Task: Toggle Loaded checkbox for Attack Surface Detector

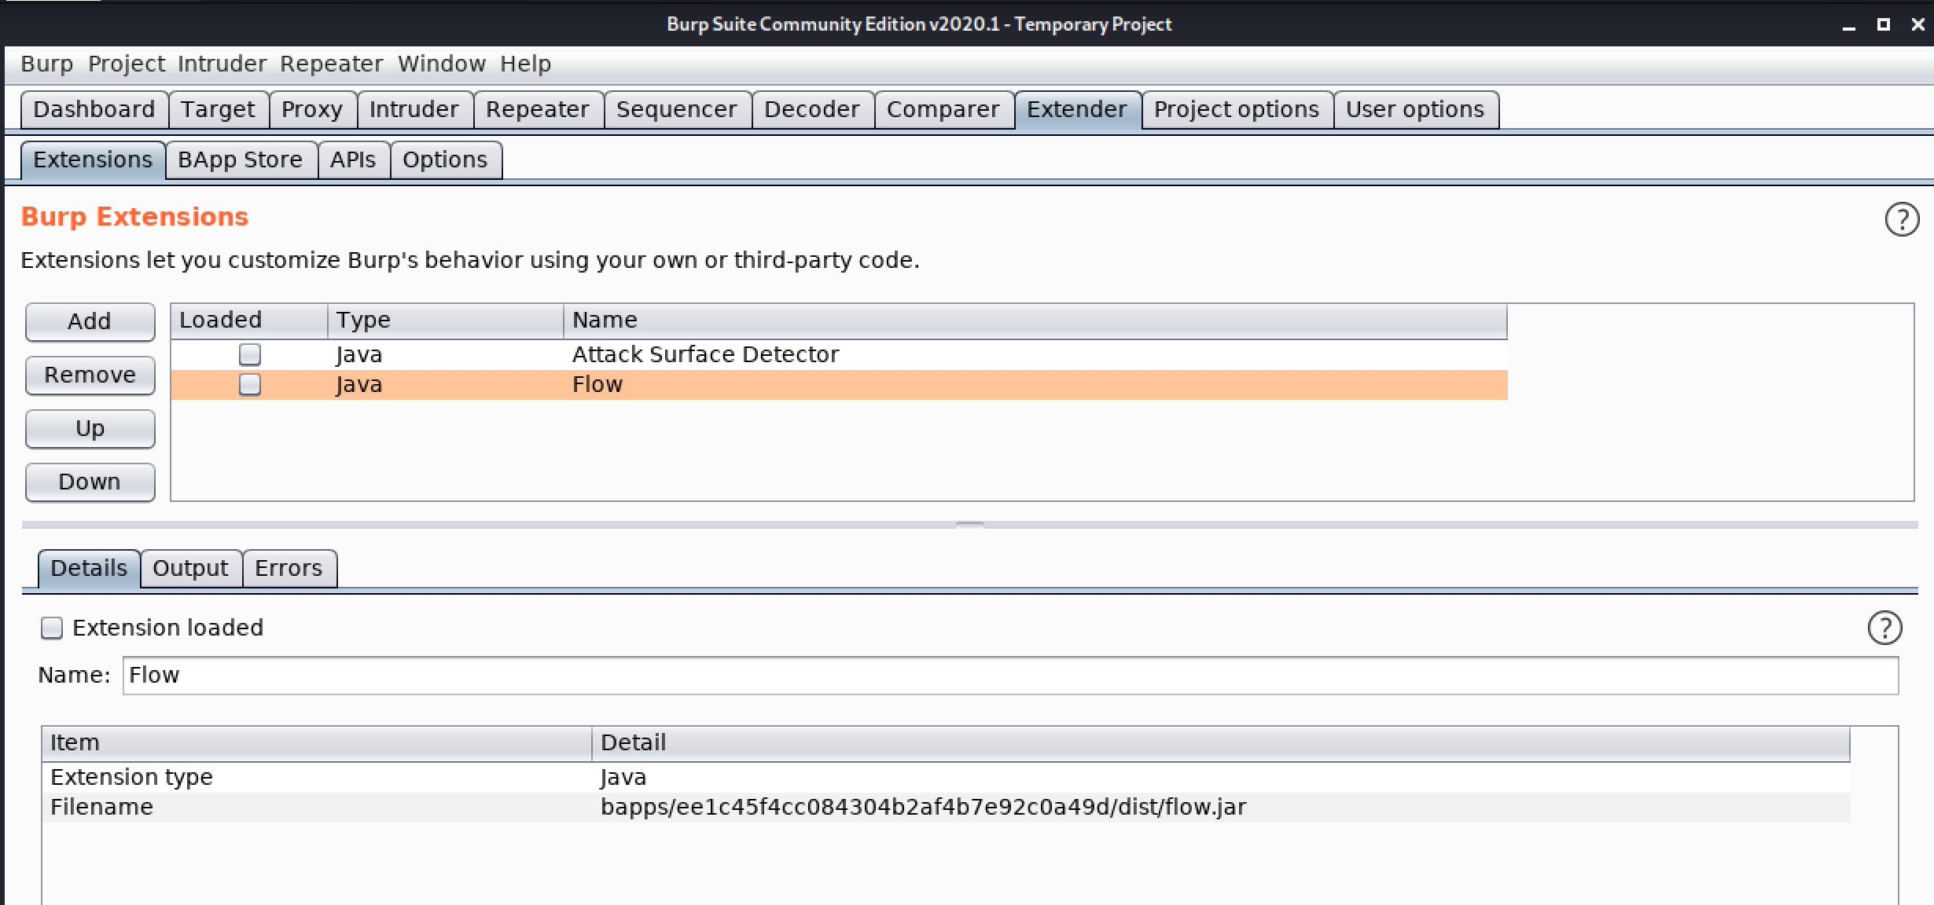Action: [250, 355]
